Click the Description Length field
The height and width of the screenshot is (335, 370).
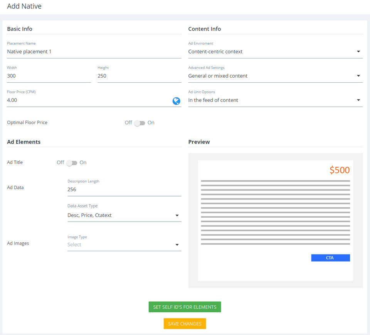pos(124,189)
